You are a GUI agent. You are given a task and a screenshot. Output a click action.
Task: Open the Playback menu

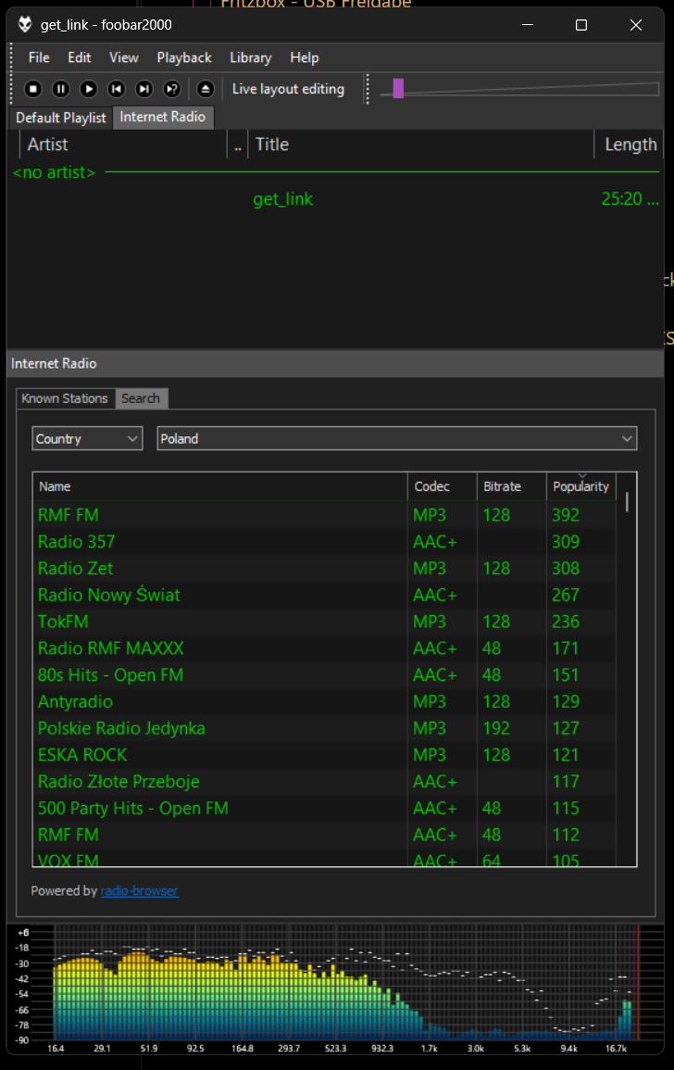coord(184,57)
